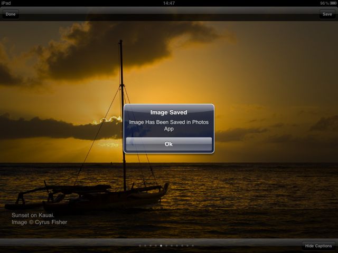This screenshot has height=253, width=338.
Task: Tap the iPad label in status bar
Action: point(6,3)
